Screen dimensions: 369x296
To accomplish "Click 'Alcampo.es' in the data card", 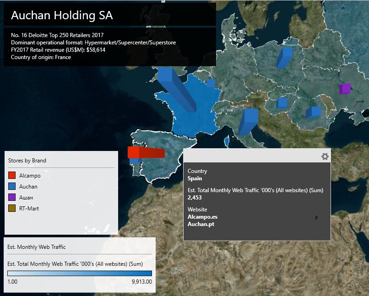I will pyautogui.click(x=202, y=217).
